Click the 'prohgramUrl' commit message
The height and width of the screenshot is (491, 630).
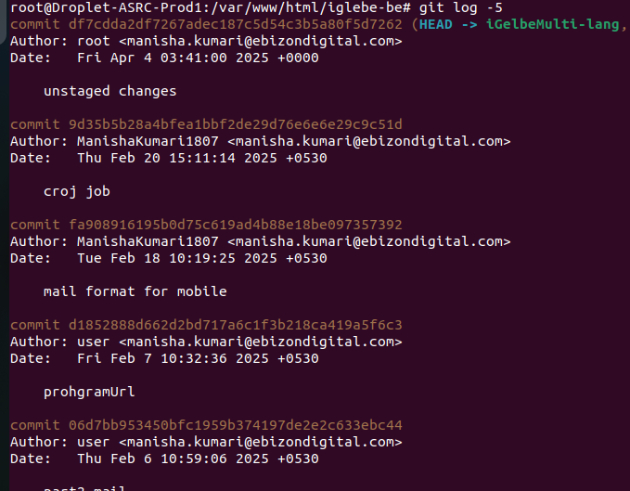click(x=89, y=393)
